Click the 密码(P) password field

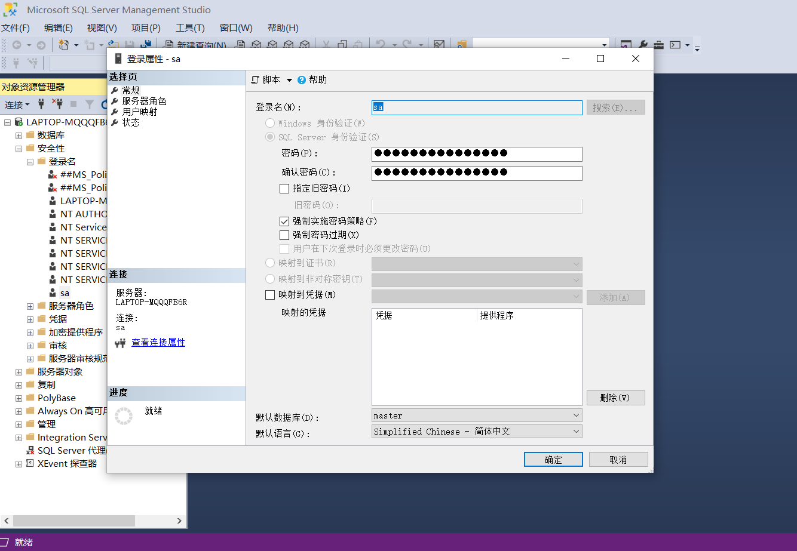(x=477, y=153)
